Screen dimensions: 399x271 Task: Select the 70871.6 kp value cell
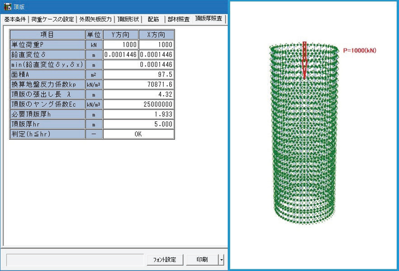[x=139, y=84]
